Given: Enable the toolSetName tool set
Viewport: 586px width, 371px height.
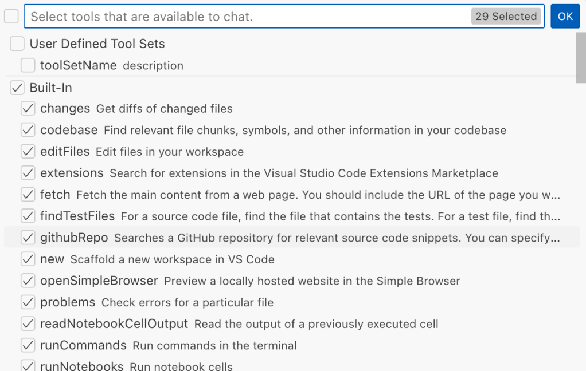Looking at the screenshot, I should pos(28,65).
